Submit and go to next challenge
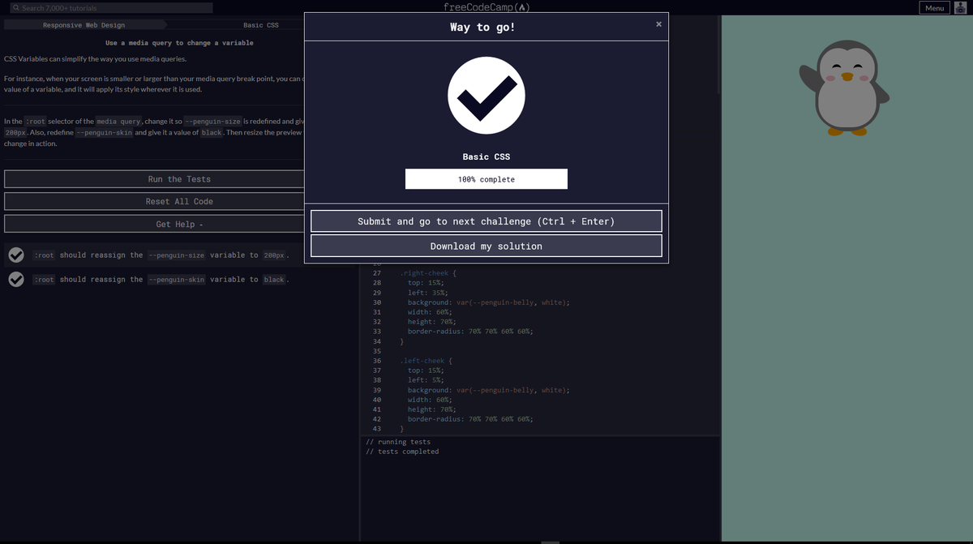Viewport: 973px width, 544px height. 486,221
